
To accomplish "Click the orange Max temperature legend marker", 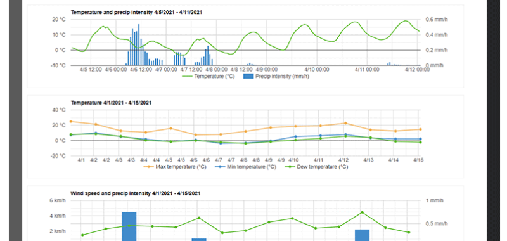I will point(148,167).
